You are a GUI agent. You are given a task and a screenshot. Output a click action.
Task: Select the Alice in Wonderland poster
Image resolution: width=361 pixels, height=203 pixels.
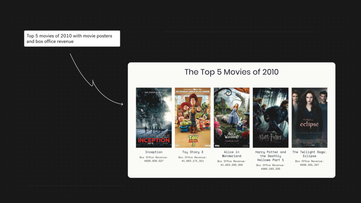point(232,118)
